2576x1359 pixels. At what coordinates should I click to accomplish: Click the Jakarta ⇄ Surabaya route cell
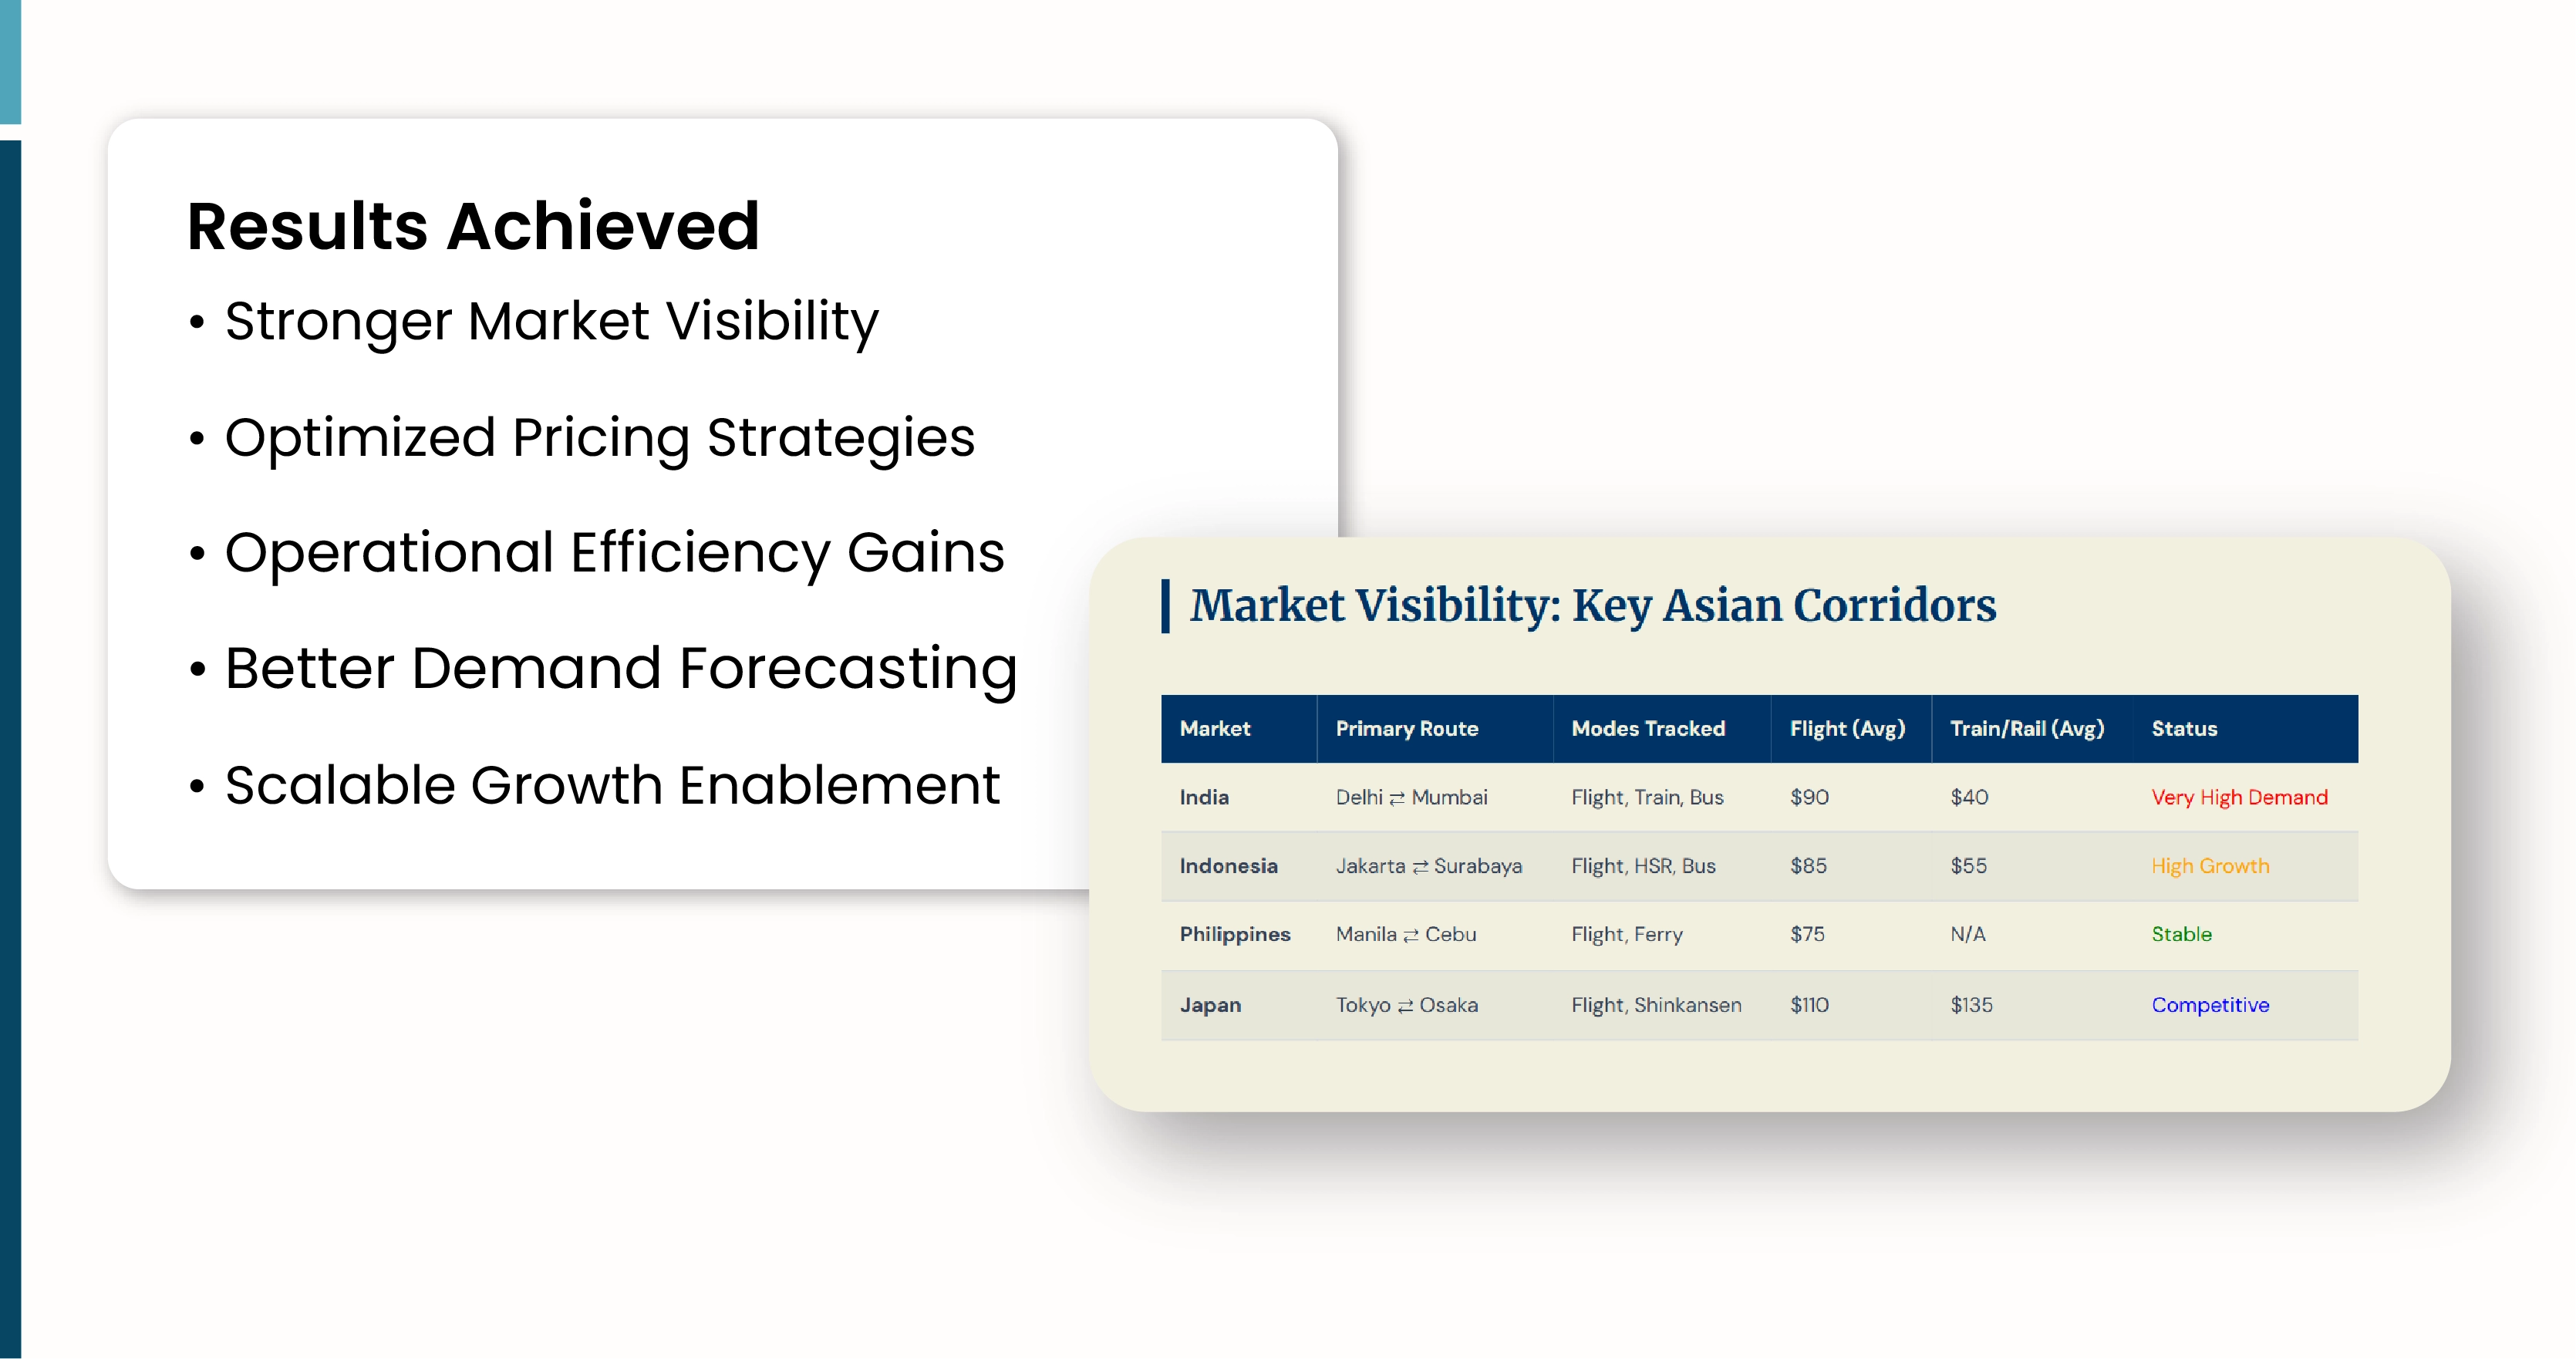pos(1428,866)
